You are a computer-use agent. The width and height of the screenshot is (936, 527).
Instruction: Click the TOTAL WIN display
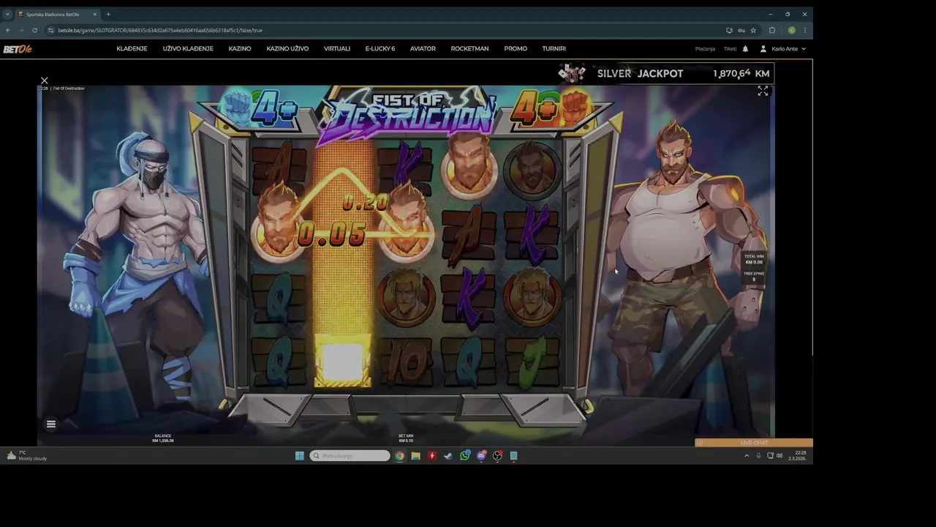754,259
